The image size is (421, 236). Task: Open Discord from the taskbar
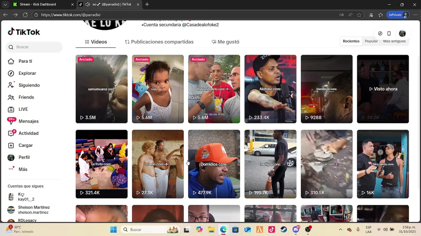pos(296,229)
